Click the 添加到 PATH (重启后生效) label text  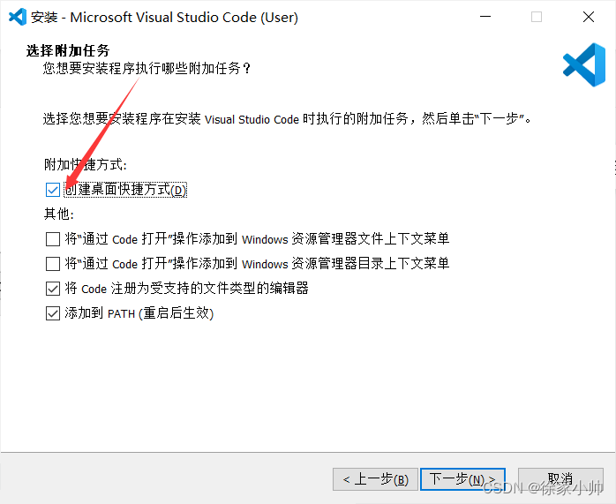(139, 313)
